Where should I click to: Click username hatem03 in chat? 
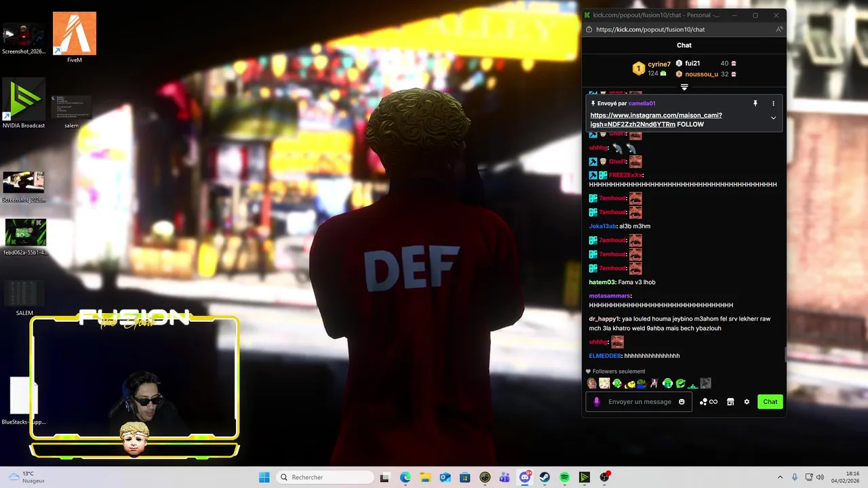pyautogui.click(x=601, y=282)
